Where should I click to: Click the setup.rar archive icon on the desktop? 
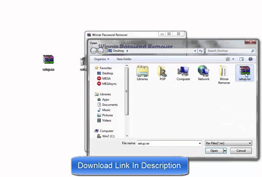click(48, 63)
